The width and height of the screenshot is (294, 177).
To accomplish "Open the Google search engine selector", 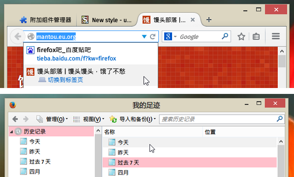I will [x=170, y=36].
